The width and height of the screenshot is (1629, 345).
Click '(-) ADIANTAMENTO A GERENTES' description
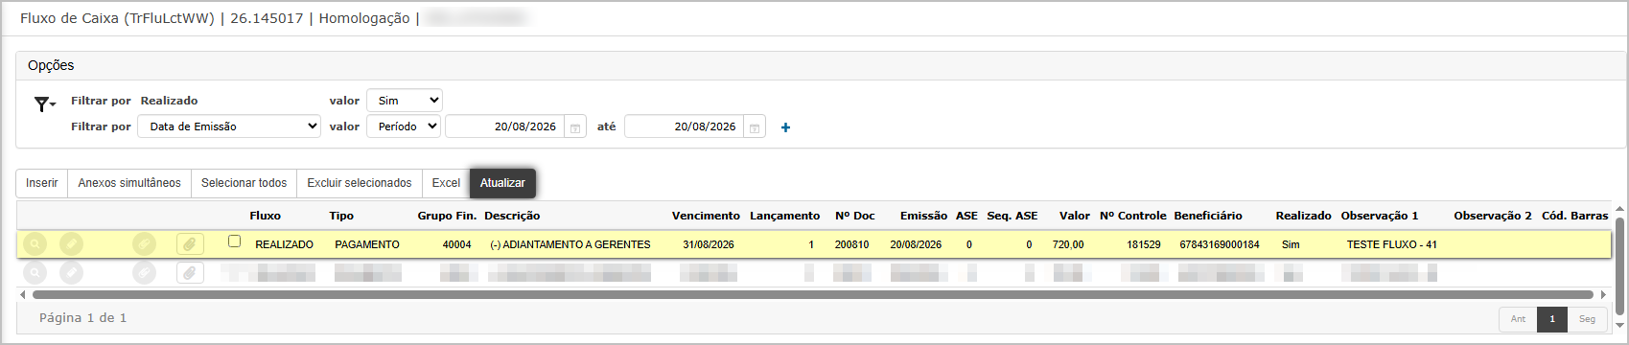pyautogui.click(x=570, y=244)
